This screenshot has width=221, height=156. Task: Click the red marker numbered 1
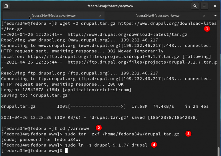click(207, 29)
